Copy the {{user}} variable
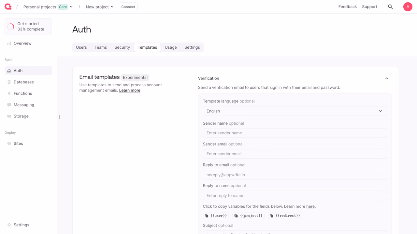Image resolution: width=417 pixels, height=234 pixels. [x=216, y=216]
